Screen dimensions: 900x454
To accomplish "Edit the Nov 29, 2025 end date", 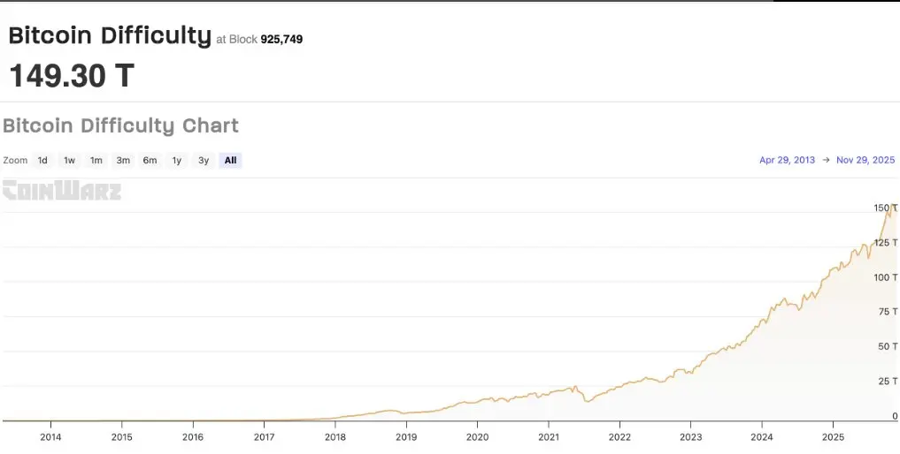I will coord(865,161).
